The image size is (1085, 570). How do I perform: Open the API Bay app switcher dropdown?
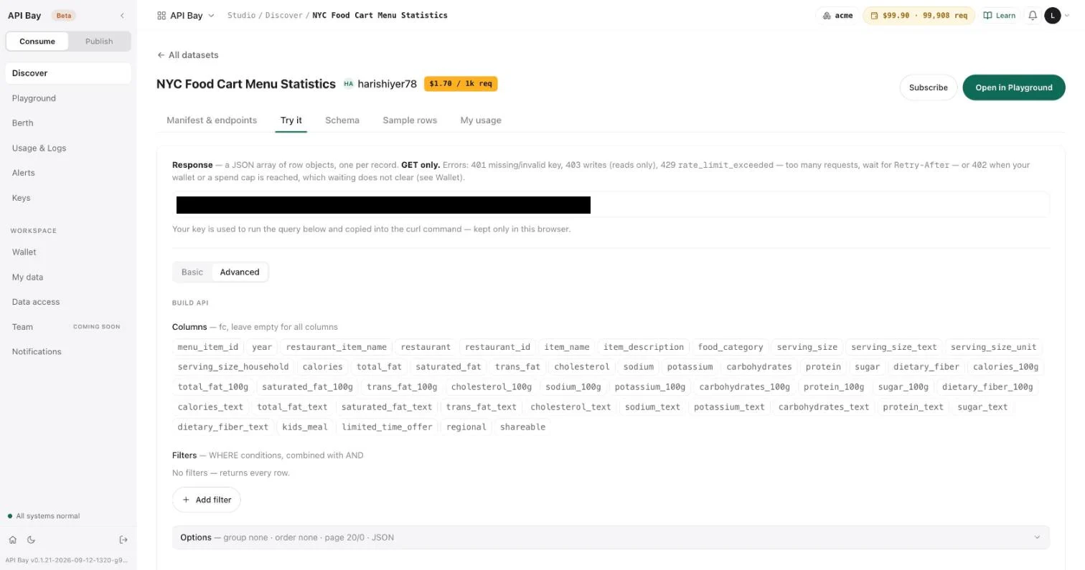tap(186, 15)
